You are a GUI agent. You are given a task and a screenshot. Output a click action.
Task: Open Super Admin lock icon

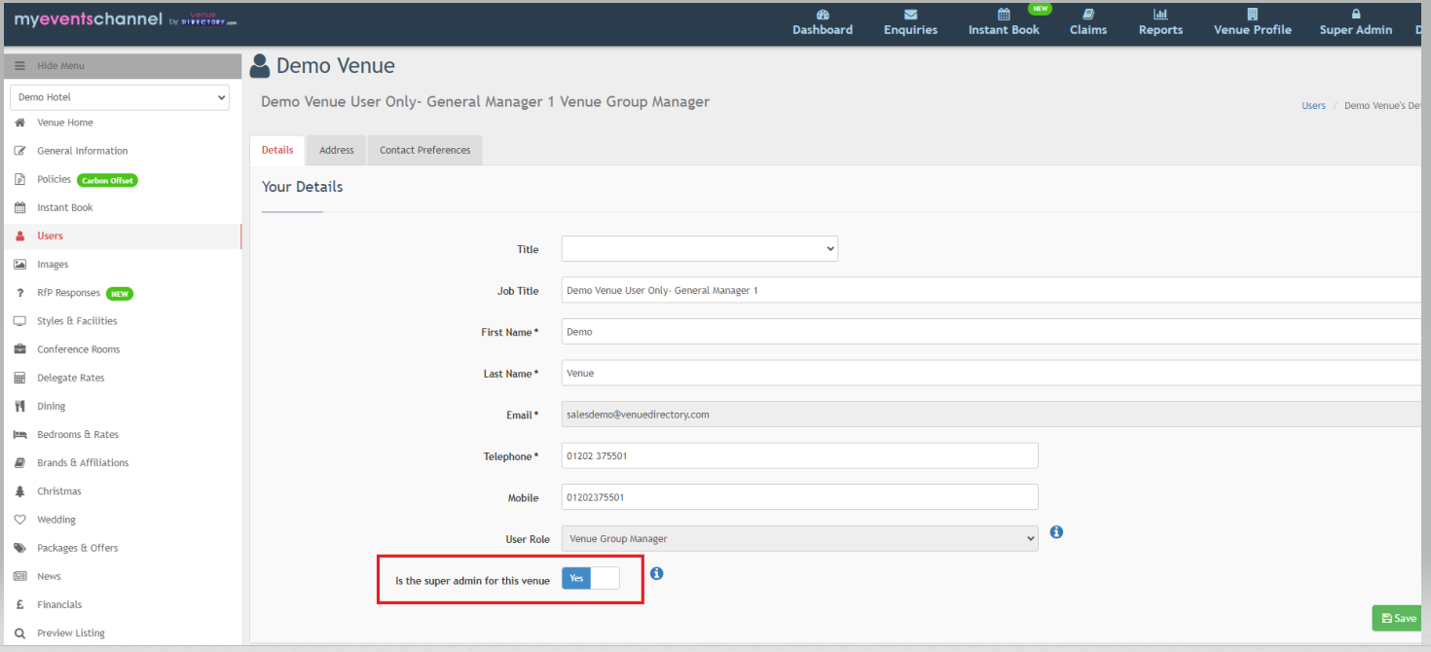[1355, 15]
